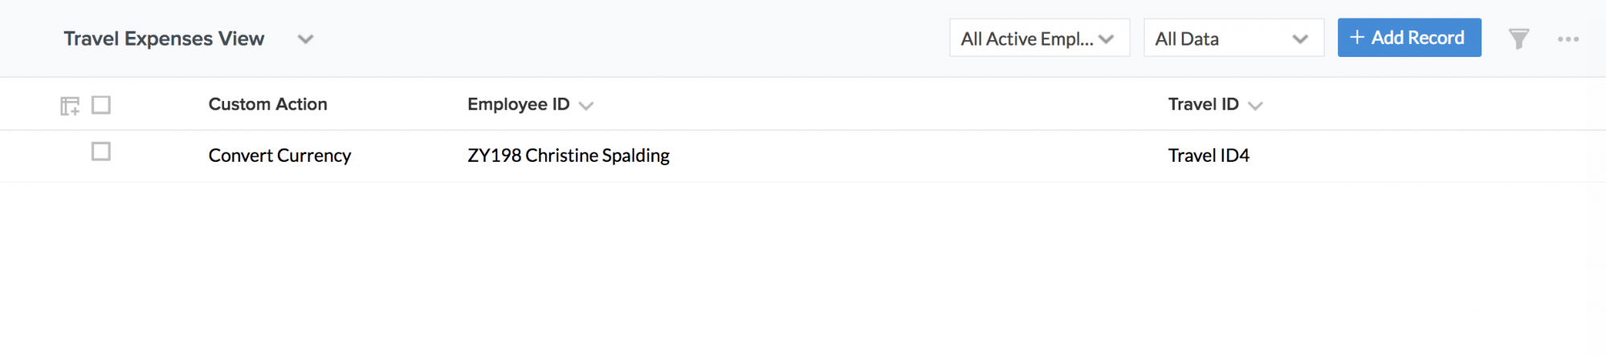Select the Travel ID4 cell
This screenshot has height=356, width=1606.
[1209, 156]
